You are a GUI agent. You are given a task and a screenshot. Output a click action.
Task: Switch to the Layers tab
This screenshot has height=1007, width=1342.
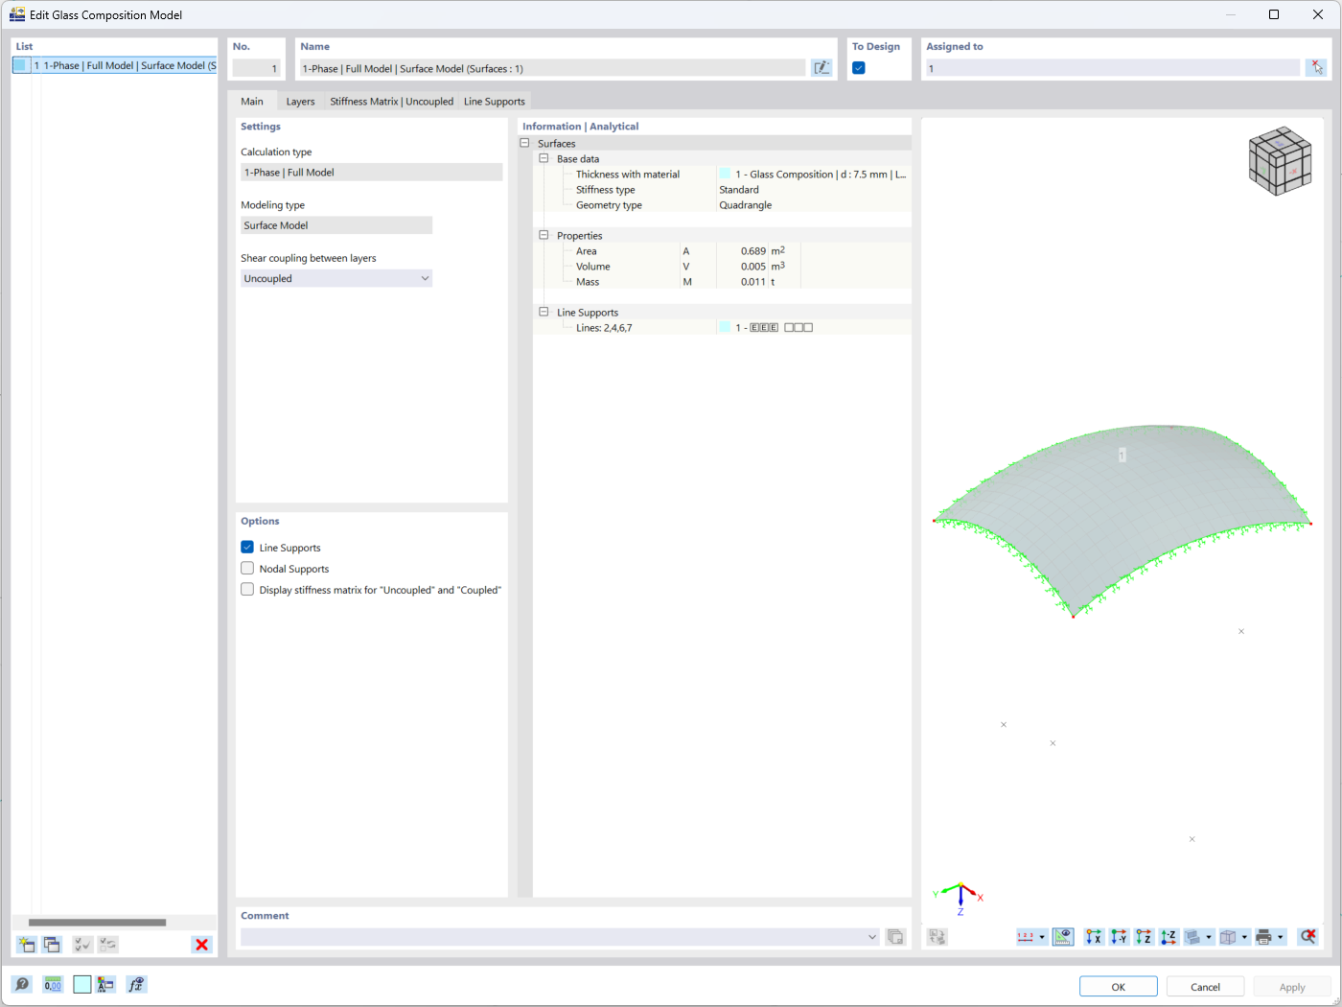click(x=300, y=101)
